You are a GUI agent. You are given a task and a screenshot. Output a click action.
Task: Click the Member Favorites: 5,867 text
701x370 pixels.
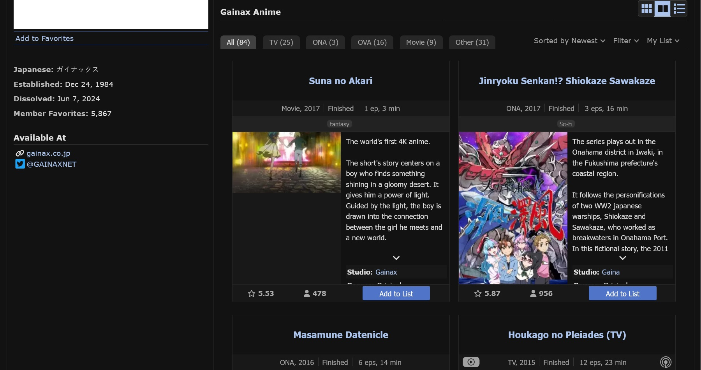click(63, 113)
